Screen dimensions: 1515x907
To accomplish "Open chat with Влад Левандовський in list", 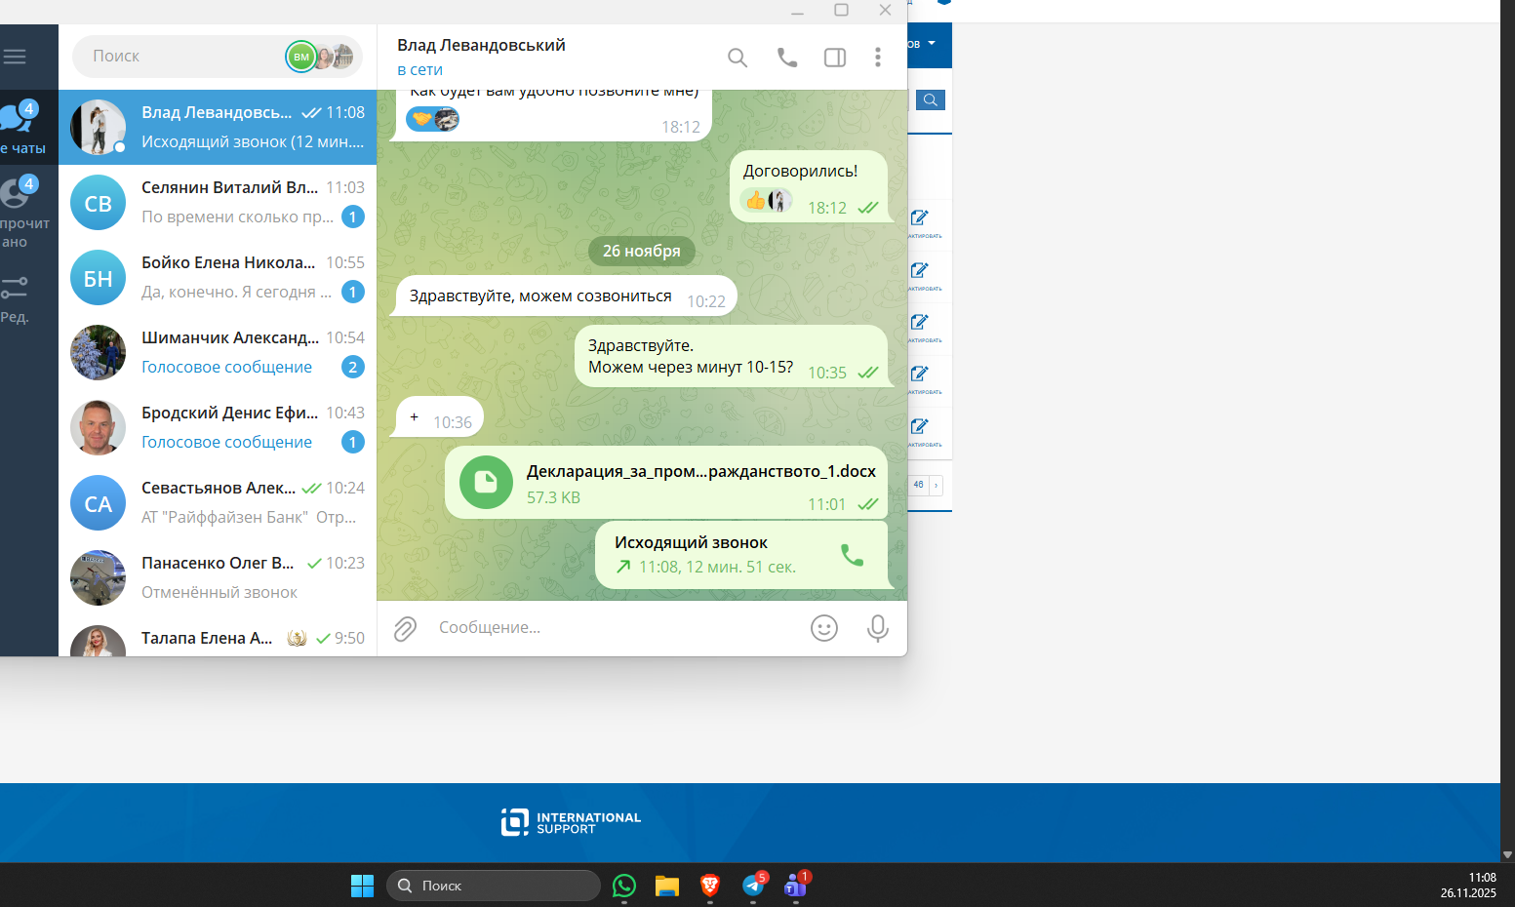I will pos(218,127).
